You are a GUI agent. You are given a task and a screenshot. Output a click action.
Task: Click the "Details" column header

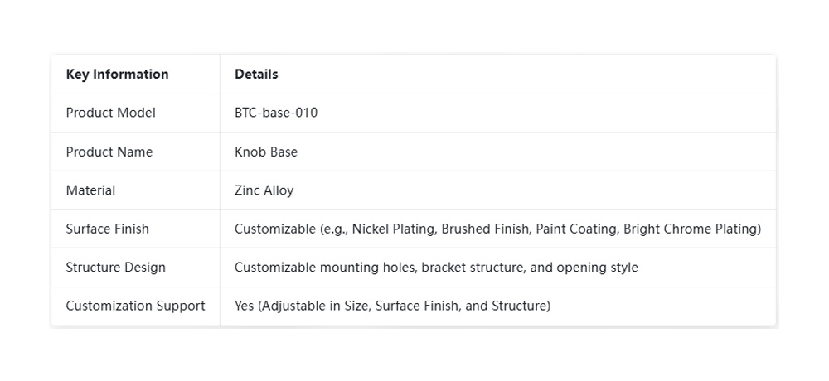pyautogui.click(x=256, y=75)
